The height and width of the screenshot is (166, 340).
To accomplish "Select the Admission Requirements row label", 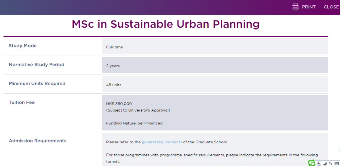I will [x=37, y=141].
